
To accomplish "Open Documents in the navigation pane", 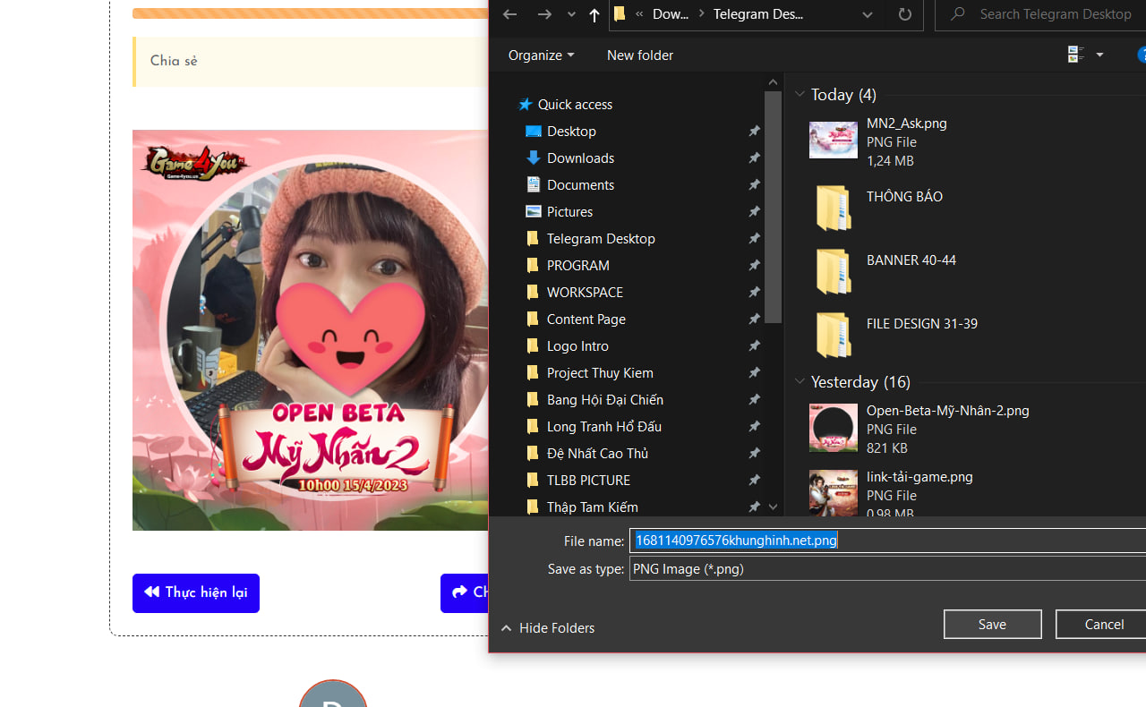I will 580,185.
